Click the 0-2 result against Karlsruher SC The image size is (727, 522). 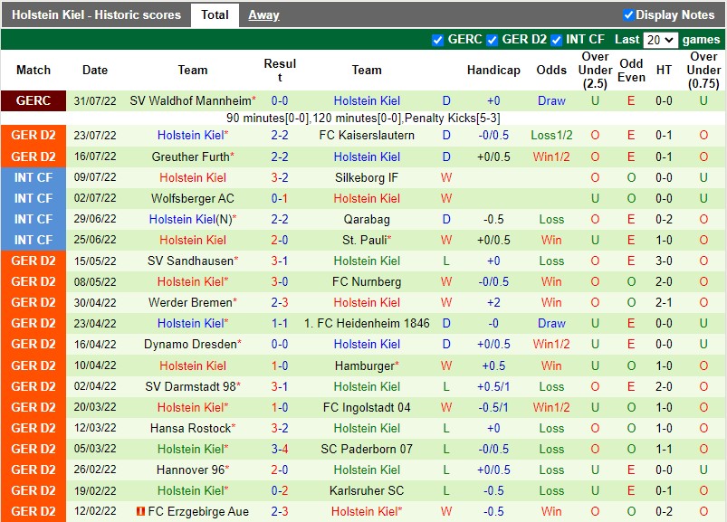tap(280, 490)
